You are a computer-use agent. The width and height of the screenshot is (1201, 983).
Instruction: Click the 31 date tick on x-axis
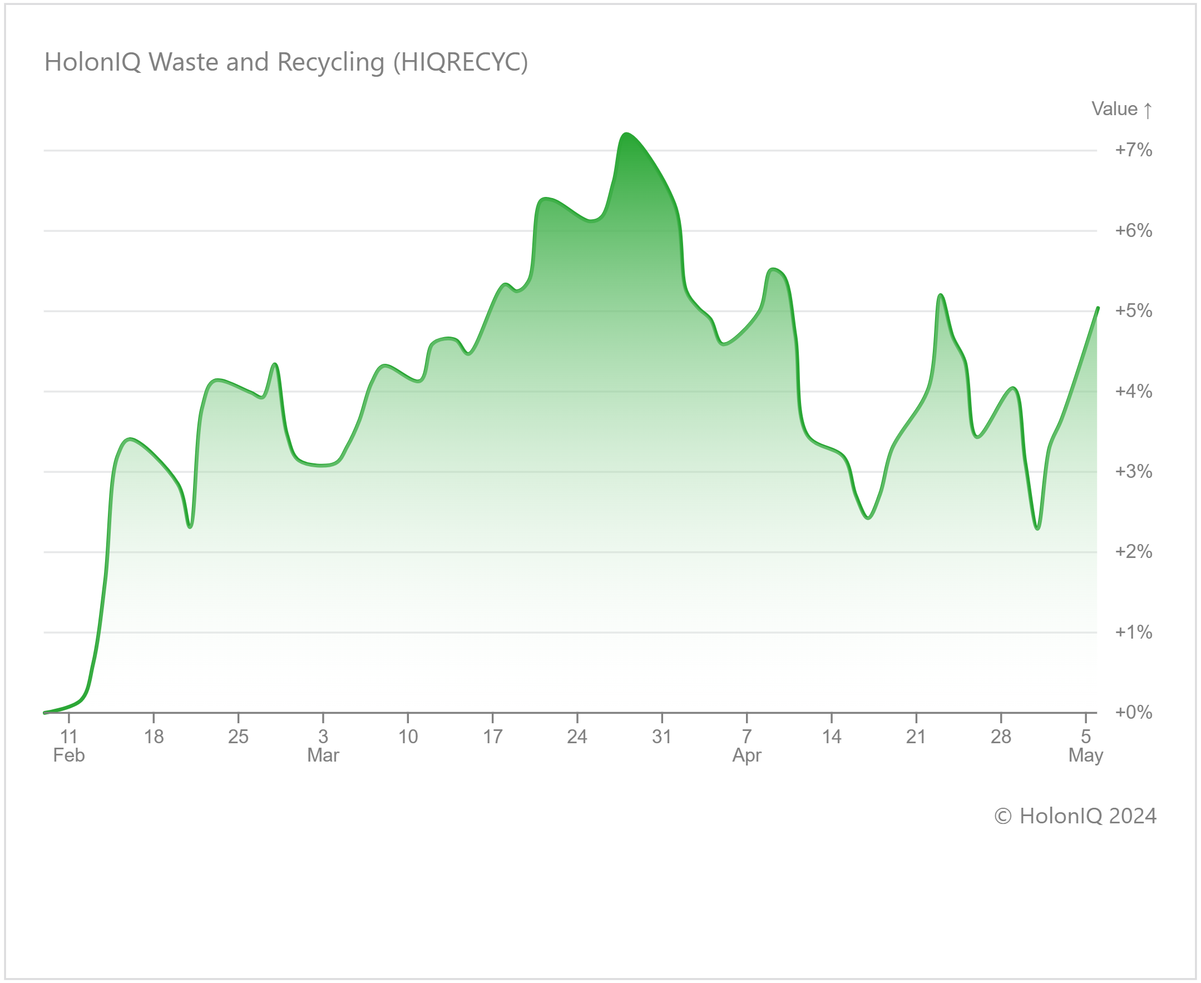(661, 737)
